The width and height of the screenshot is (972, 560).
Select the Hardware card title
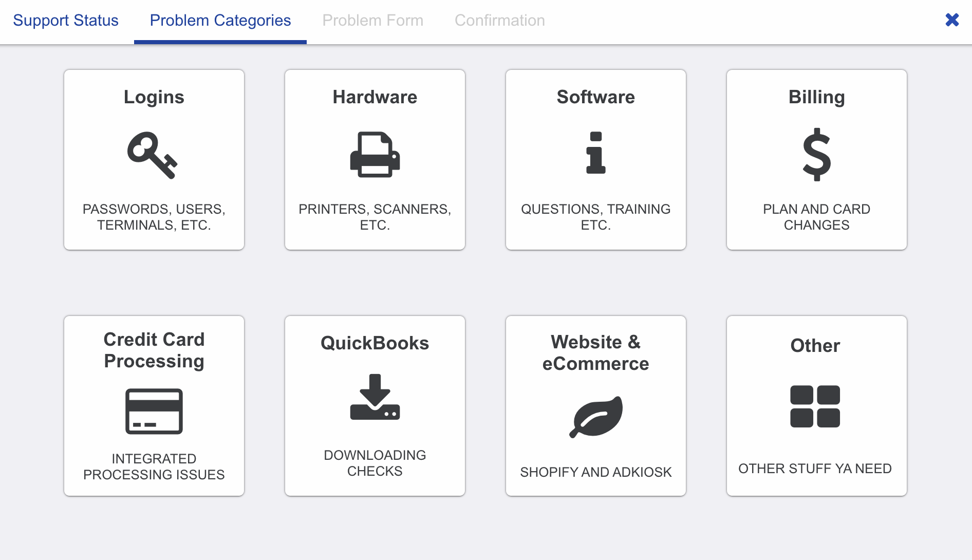tap(375, 97)
